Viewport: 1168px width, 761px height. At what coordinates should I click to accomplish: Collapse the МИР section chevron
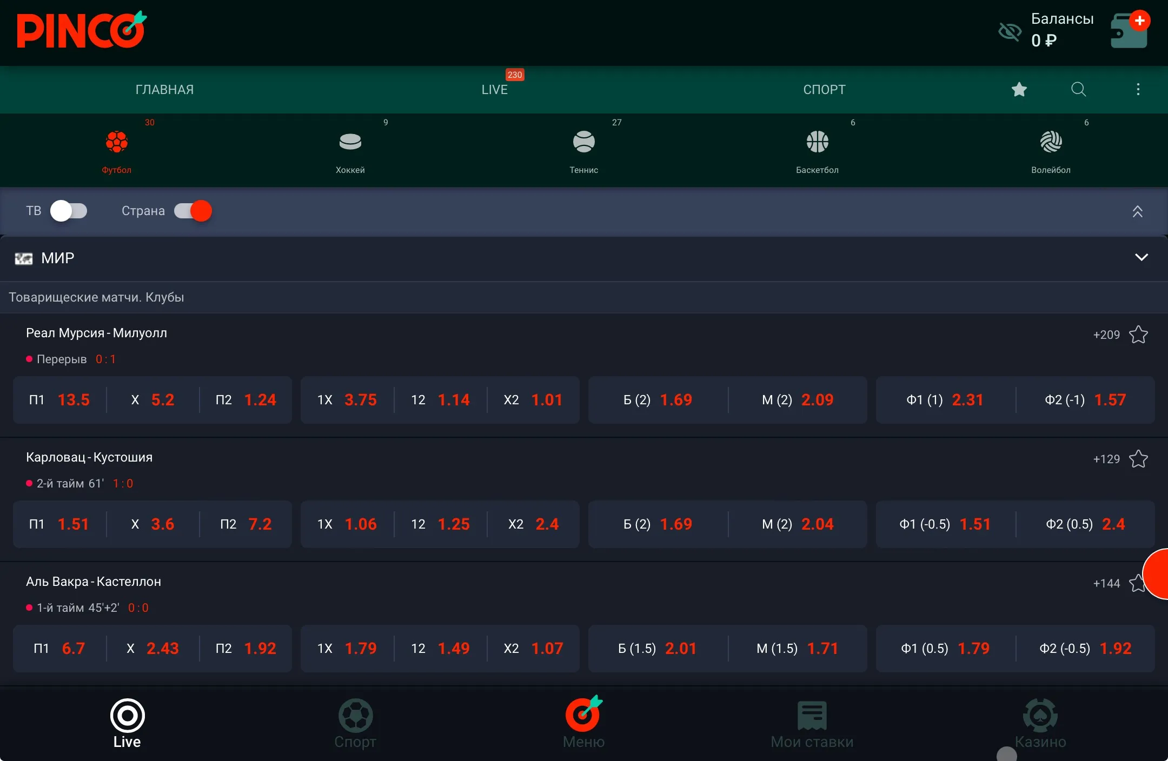tap(1141, 257)
